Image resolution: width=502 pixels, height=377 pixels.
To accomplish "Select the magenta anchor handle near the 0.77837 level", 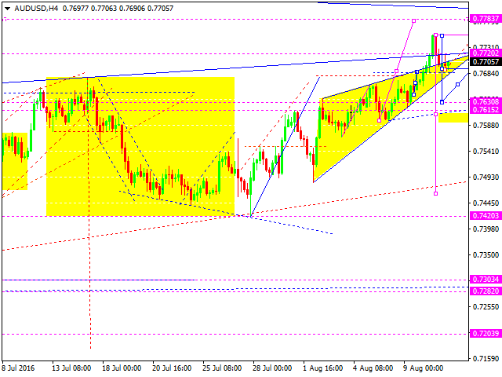I will pyautogui.click(x=414, y=21).
